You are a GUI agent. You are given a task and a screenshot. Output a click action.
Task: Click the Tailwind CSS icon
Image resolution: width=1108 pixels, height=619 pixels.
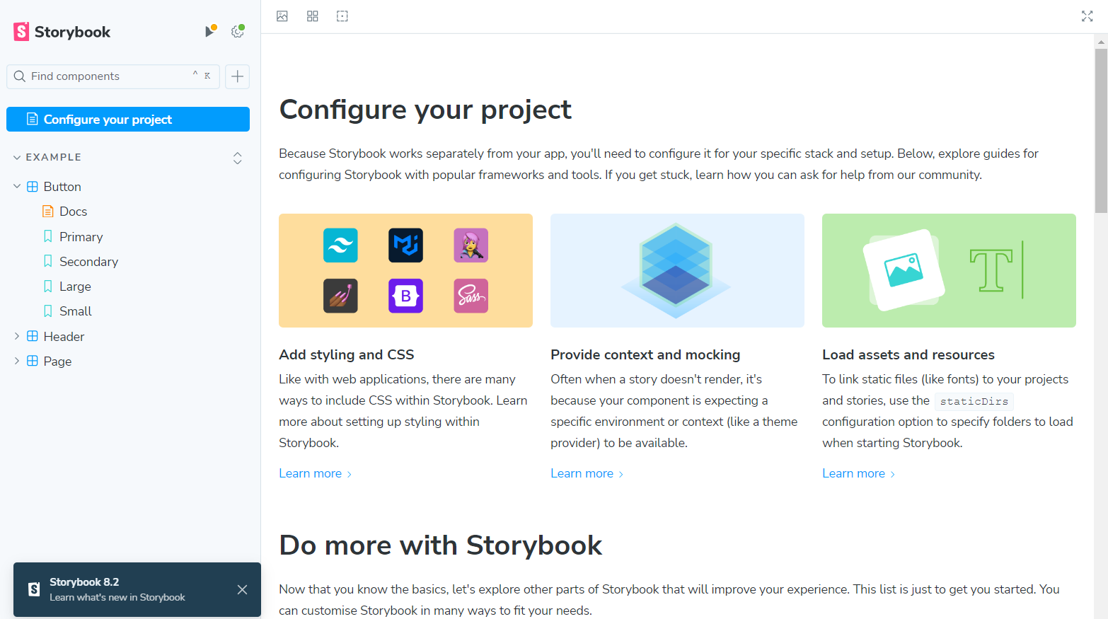pyautogui.click(x=341, y=245)
